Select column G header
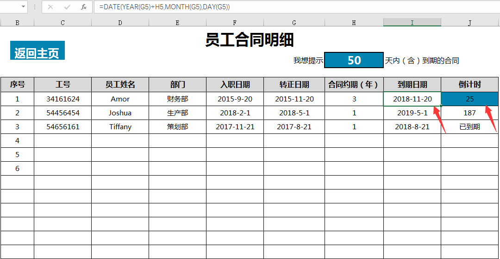Image resolution: width=500 pixels, height=259 pixels. click(x=294, y=23)
